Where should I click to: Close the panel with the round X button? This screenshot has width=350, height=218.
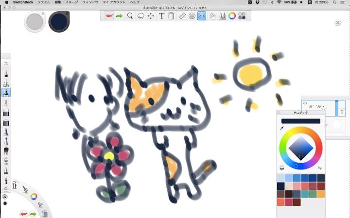point(338,23)
